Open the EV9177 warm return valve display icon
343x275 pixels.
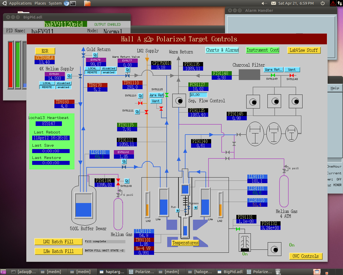[128, 70]
